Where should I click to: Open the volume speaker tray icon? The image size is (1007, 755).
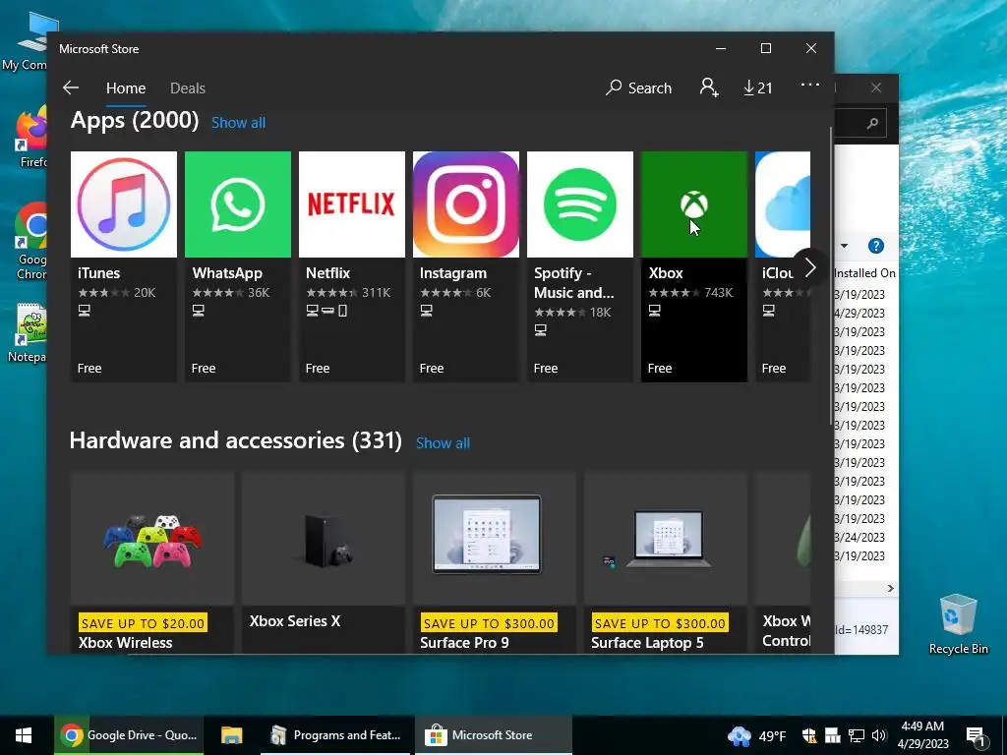click(878, 735)
